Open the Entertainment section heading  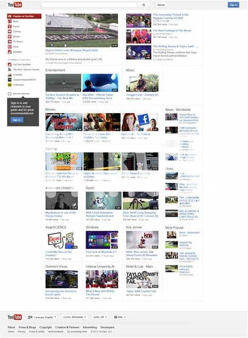point(55,70)
